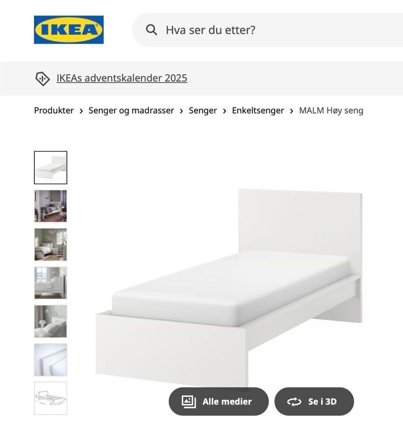Select the bedside lamp detail thumbnail
The height and width of the screenshot is (421, 403).
51,321
